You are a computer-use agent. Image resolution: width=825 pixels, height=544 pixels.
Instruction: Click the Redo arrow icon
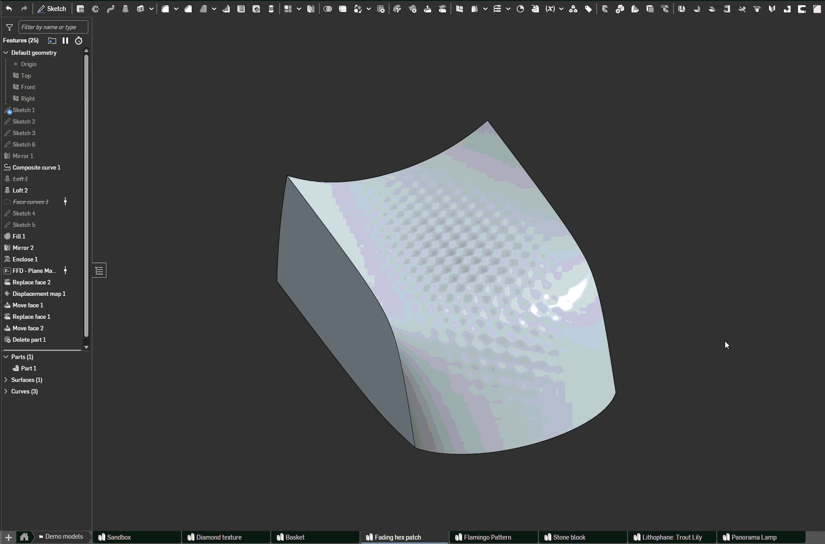[x=24, y=9]
